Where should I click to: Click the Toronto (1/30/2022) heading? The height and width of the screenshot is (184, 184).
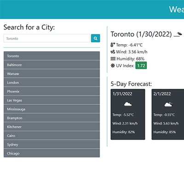pos(141,34)
